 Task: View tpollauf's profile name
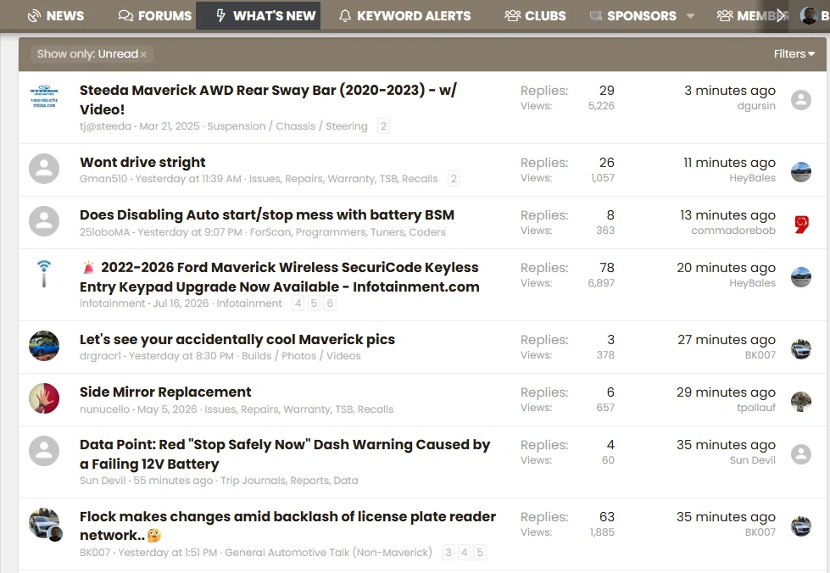[x=756, y=408]
